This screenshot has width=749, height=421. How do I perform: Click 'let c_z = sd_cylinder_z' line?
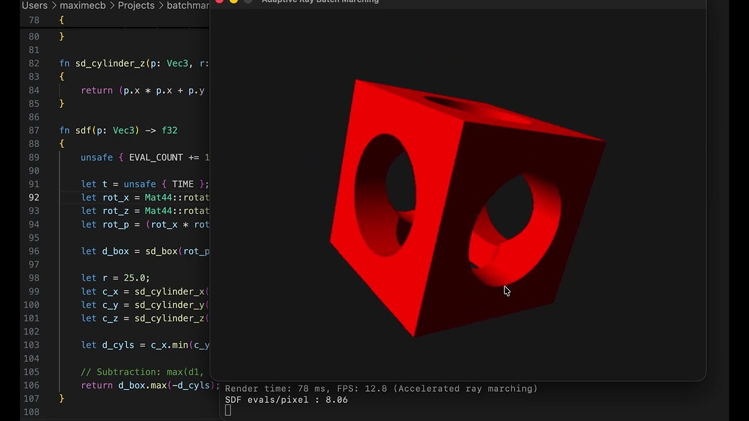pos(145,319)
